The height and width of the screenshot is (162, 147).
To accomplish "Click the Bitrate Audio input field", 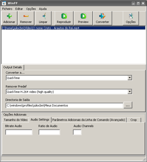I will point(19,132).
